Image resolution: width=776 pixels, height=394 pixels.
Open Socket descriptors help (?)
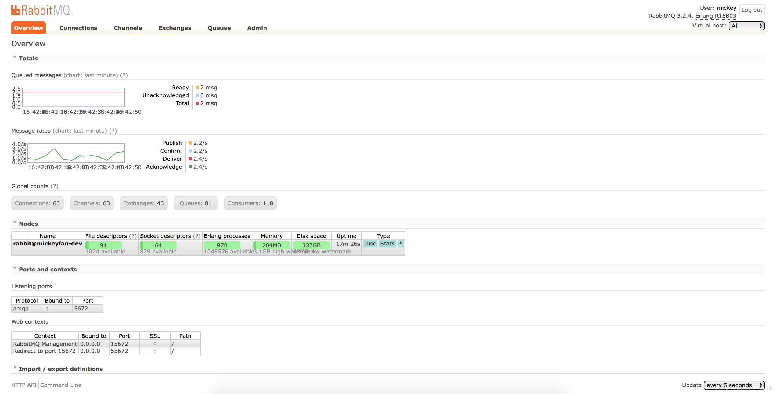point(197,236)
